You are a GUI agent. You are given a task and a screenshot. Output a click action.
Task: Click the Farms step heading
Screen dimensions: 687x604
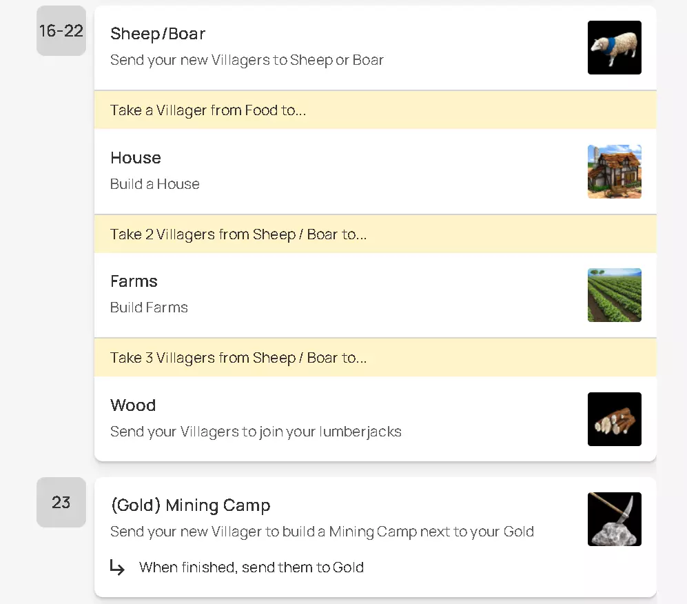point(134,281)
